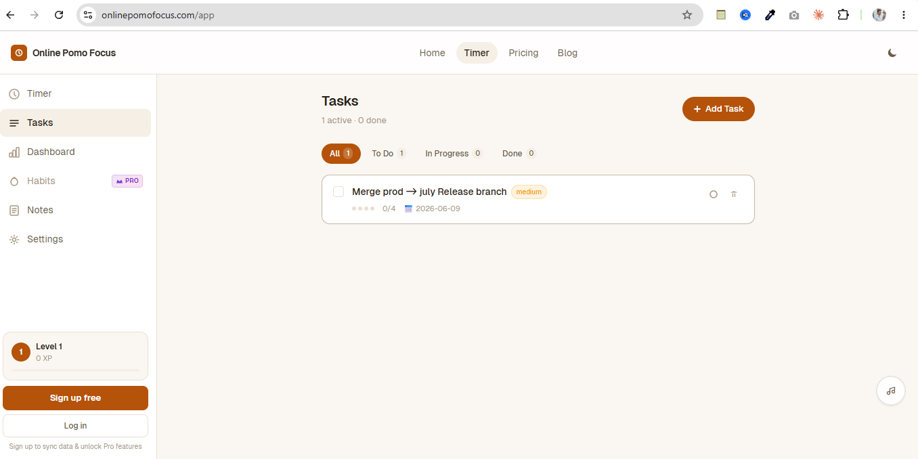The width and height of the screenshot is (918, 459).
Task: Select the All filter tab
Action: pos(341,154)
